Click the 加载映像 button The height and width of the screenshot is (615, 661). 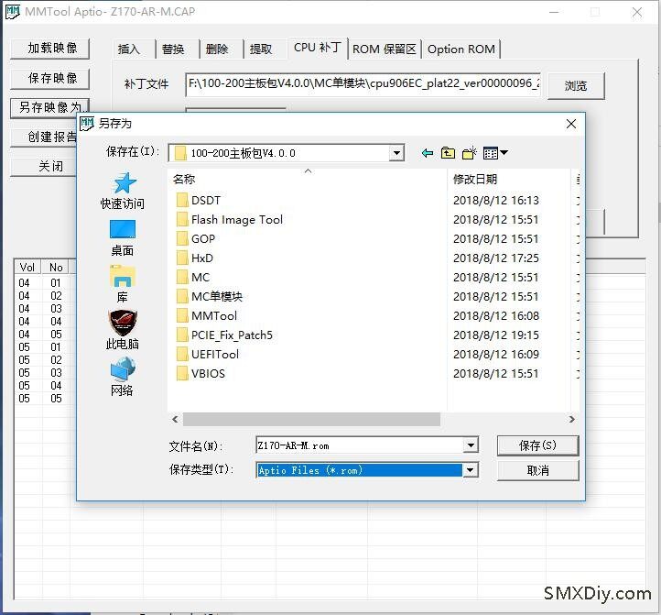[49, 49]
